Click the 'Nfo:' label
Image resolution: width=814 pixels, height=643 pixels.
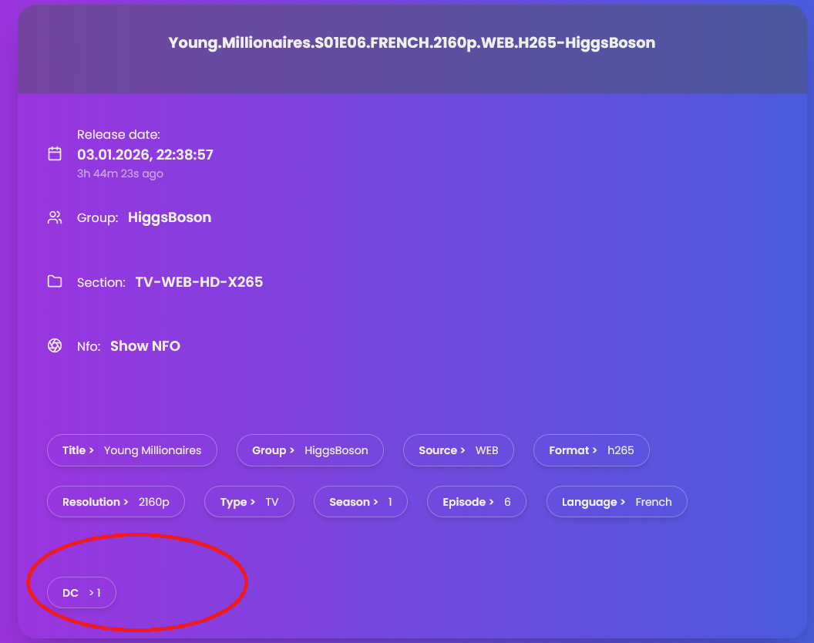coord(89,346)
